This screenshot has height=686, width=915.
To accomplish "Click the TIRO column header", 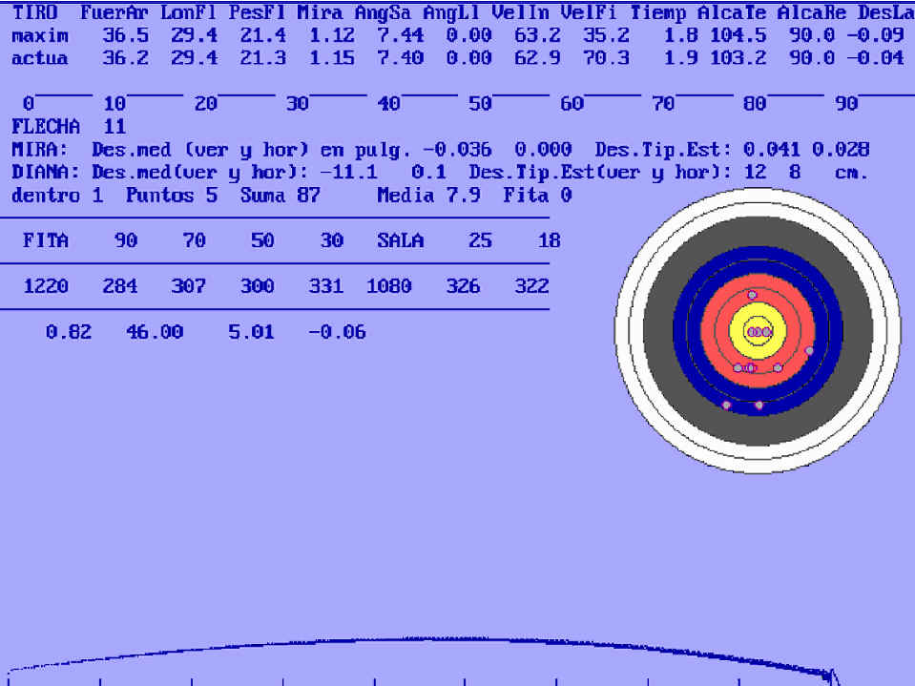I will point(34,12).
